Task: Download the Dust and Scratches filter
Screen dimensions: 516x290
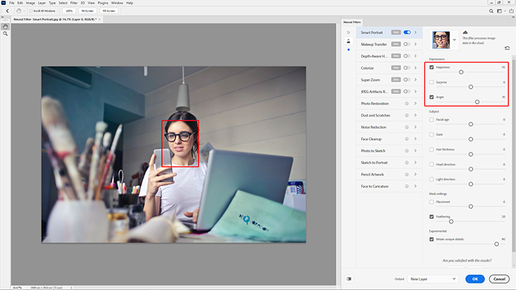Action: click(x=407, y=115)
